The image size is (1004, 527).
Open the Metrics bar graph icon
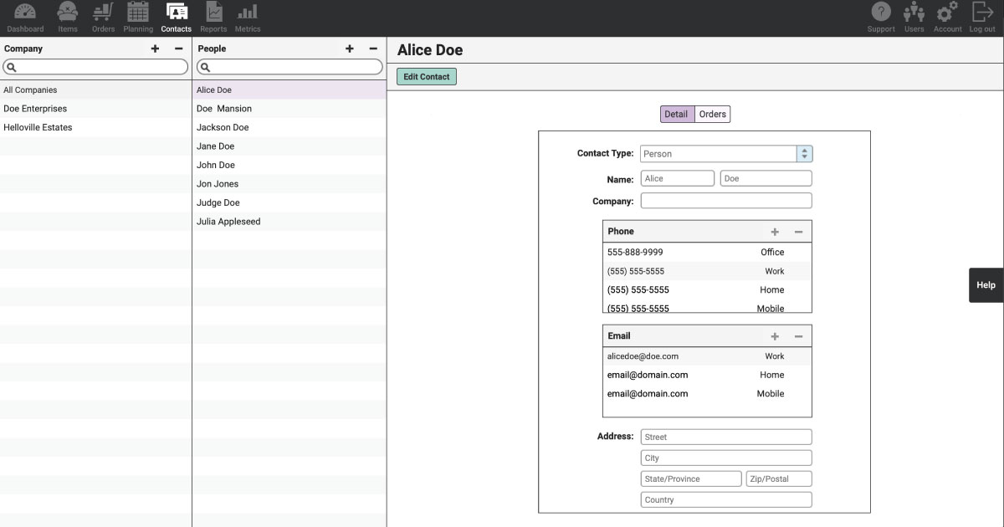click(x=248, y=12)
